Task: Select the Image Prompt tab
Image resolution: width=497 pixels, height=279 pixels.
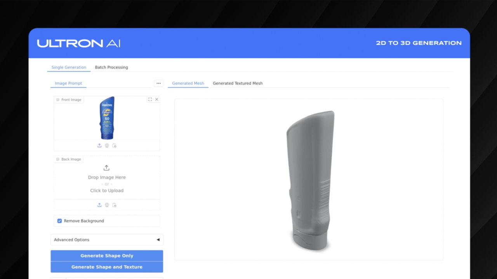Action: (68, 83)
